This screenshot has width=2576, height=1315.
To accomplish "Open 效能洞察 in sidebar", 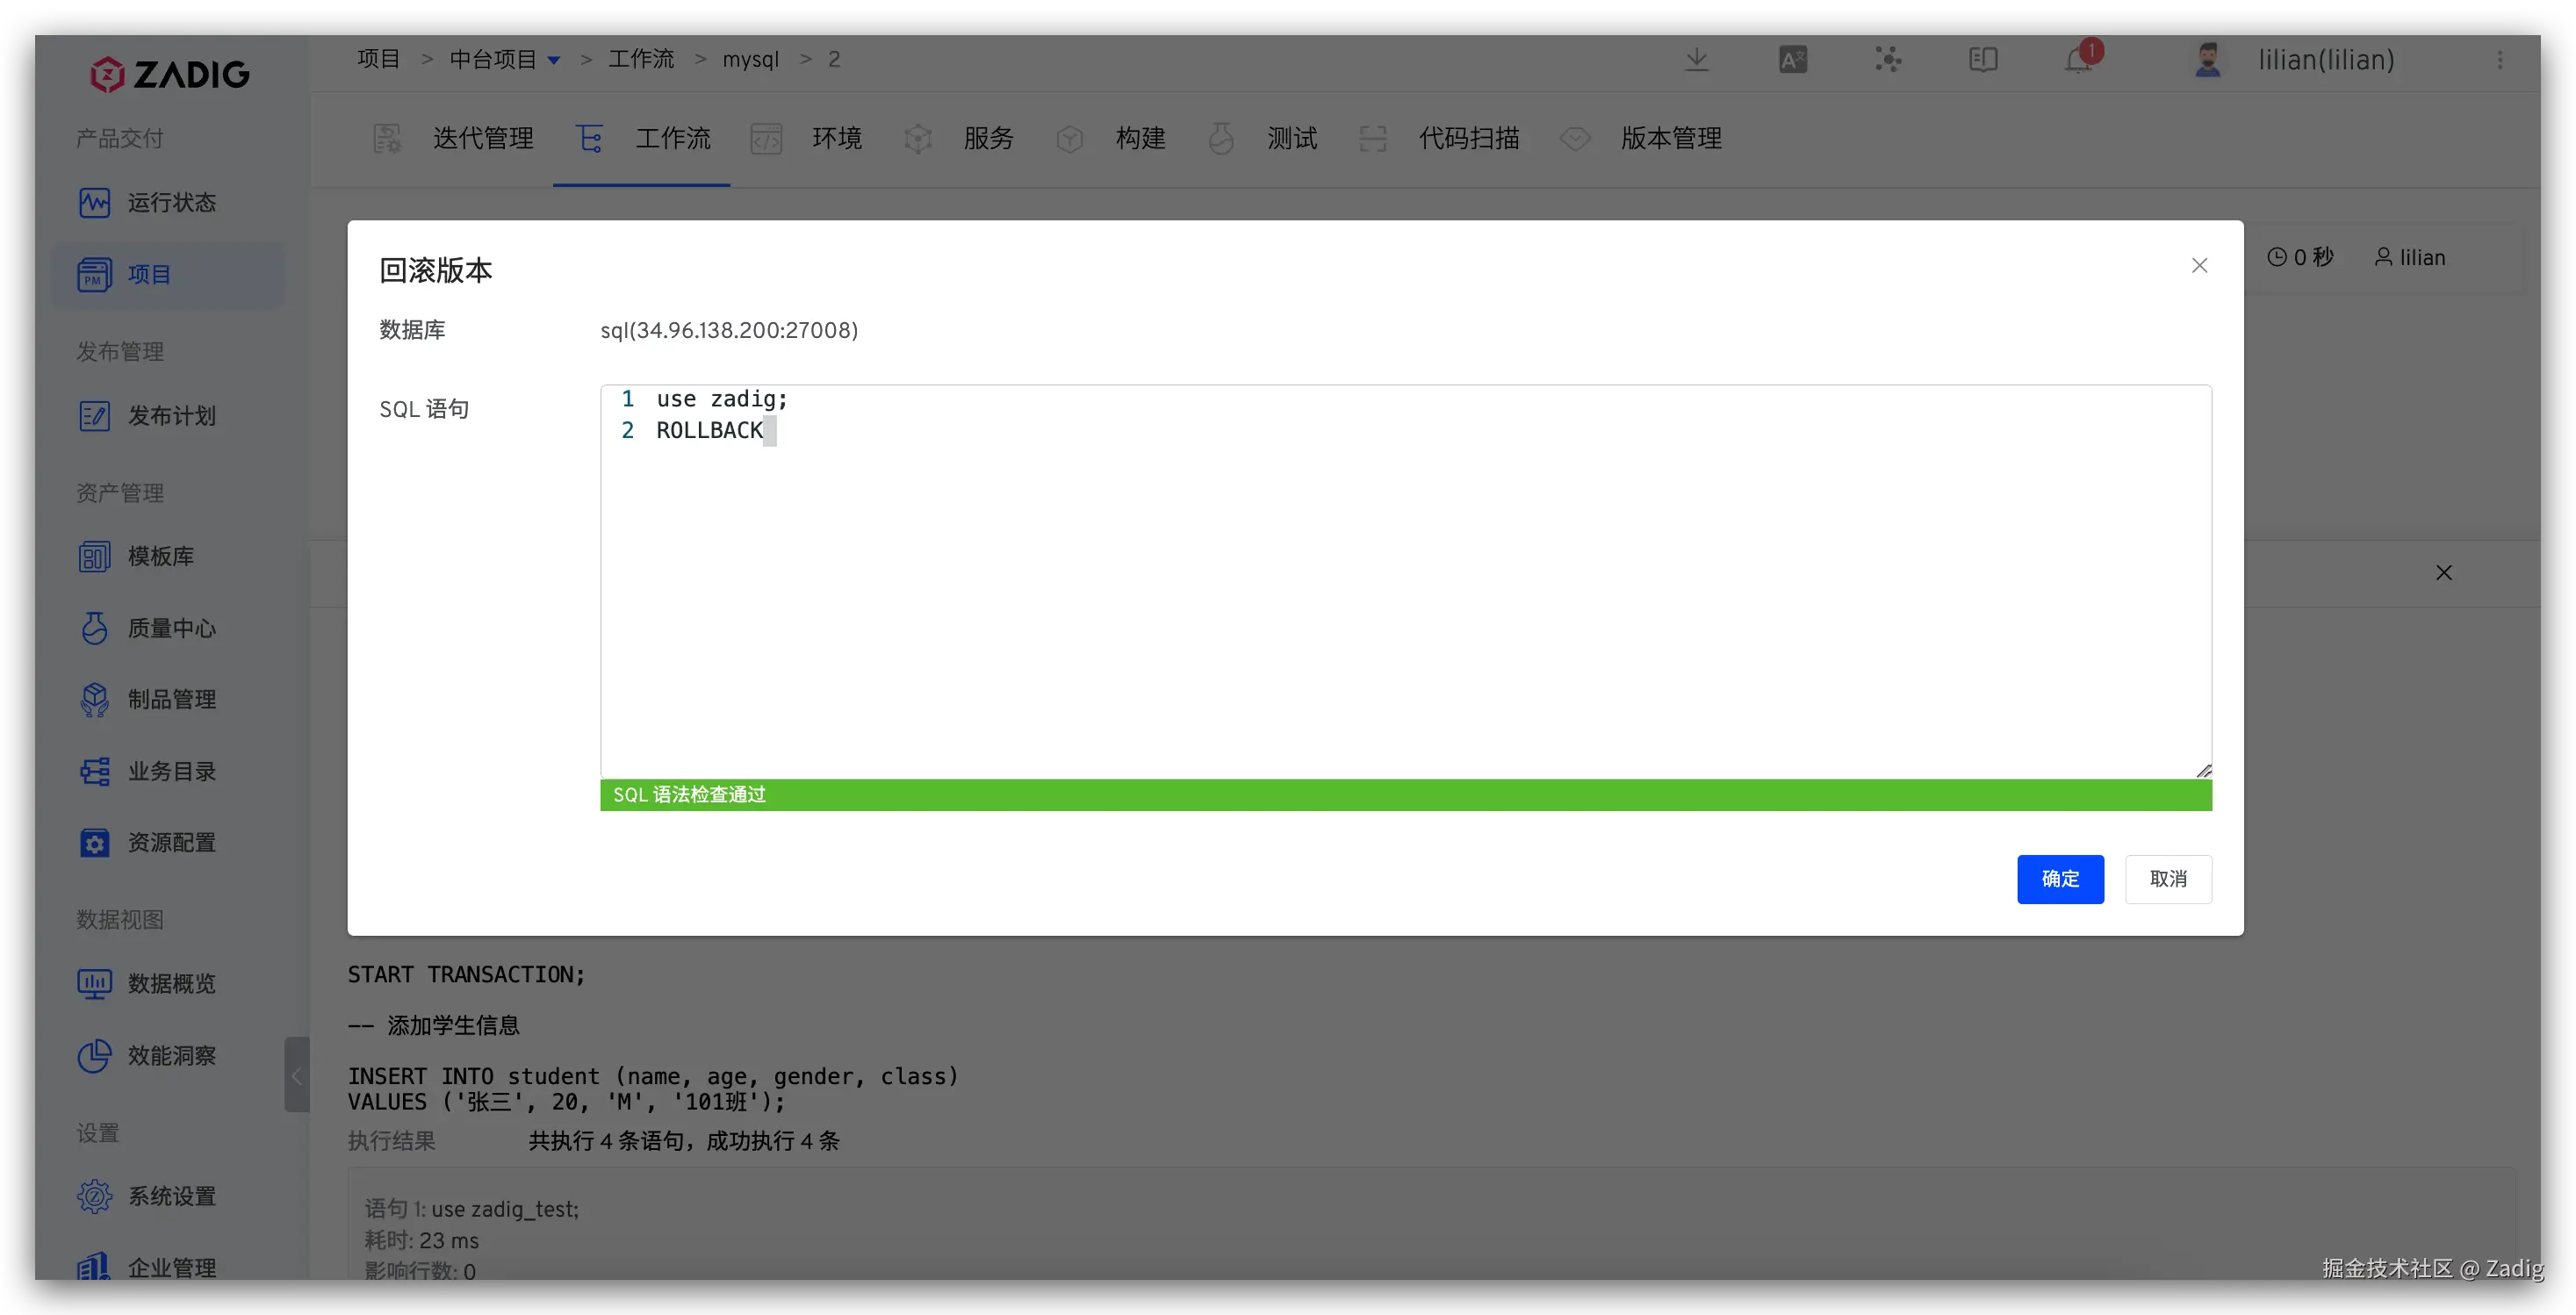I will coord(170,1055).
